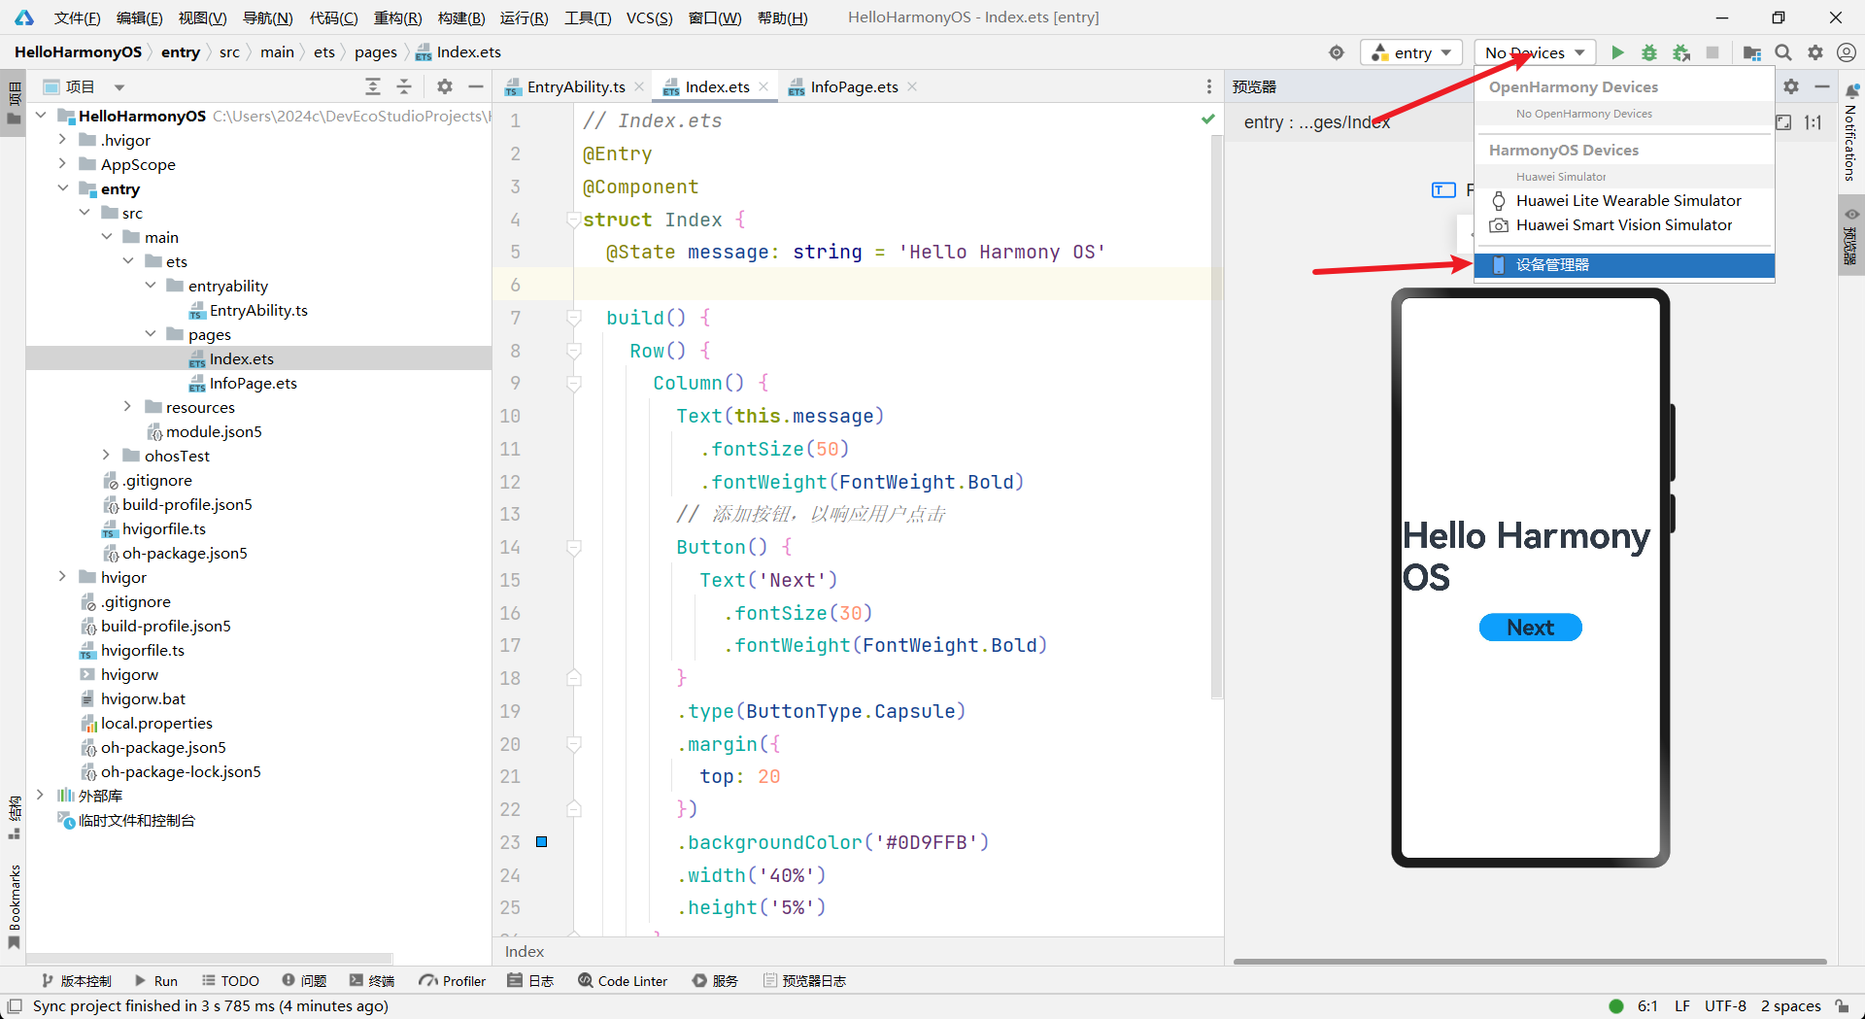The width and height of the screenshot is (1865, 1019).
Task: Open the 重构(R) menu
Action: tap(397, 17)
